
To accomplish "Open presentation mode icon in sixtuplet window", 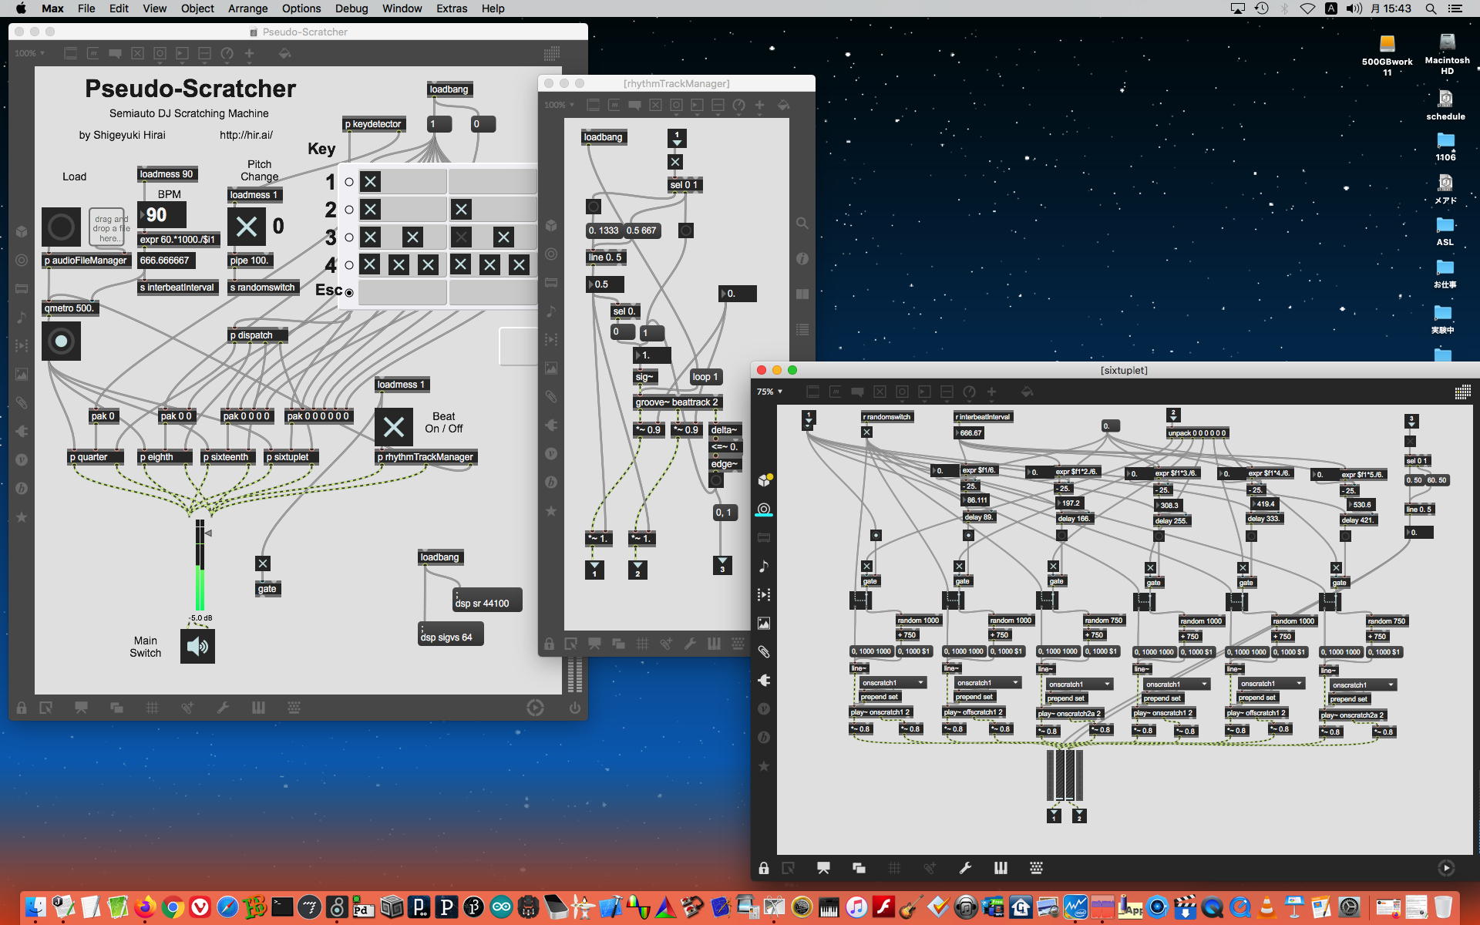I will tap(823, 868).
